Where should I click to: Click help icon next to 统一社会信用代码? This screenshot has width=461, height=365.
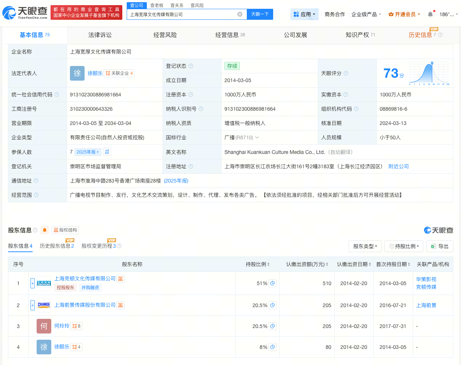coord(57,95)
